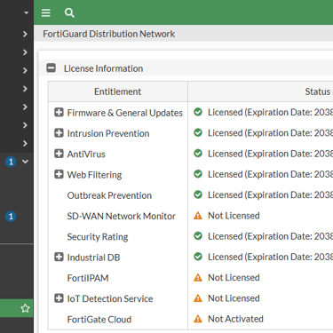This screenshot has height=333, width=333.
Task: Click the favorite star icon in sidebar
Action: [x=25, y=308]
